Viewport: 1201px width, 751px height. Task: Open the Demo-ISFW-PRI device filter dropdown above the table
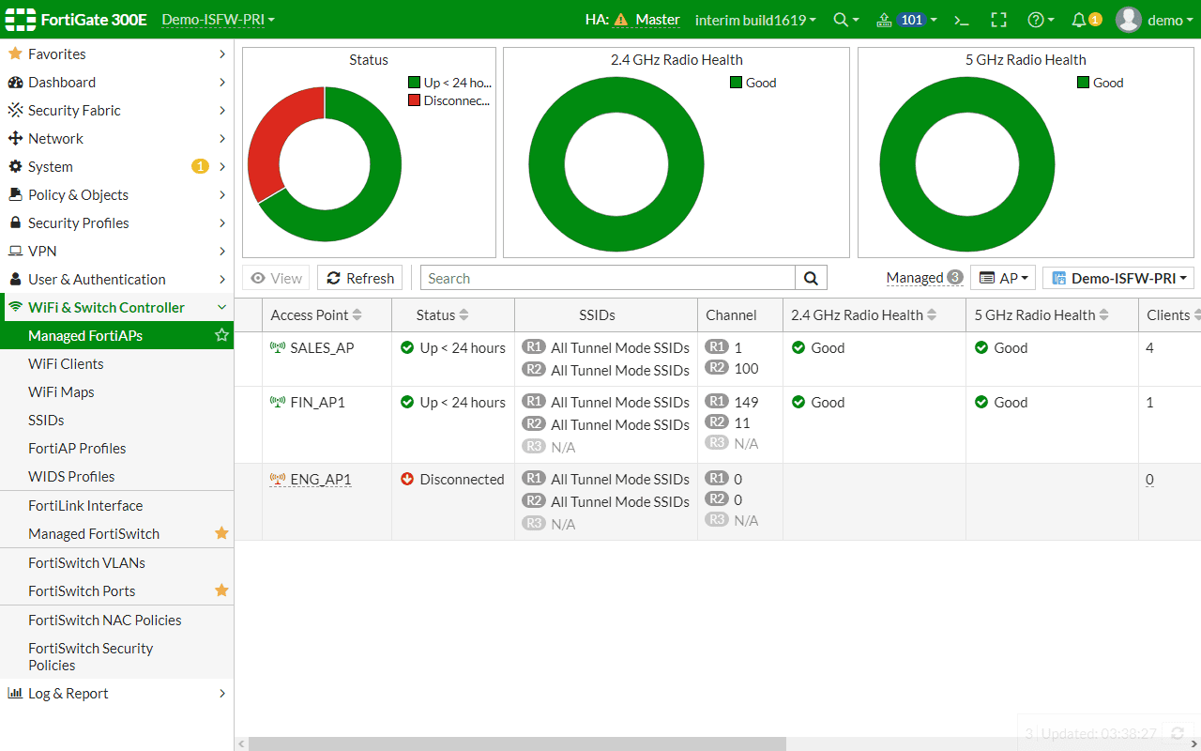click(x=1117, y=278)
